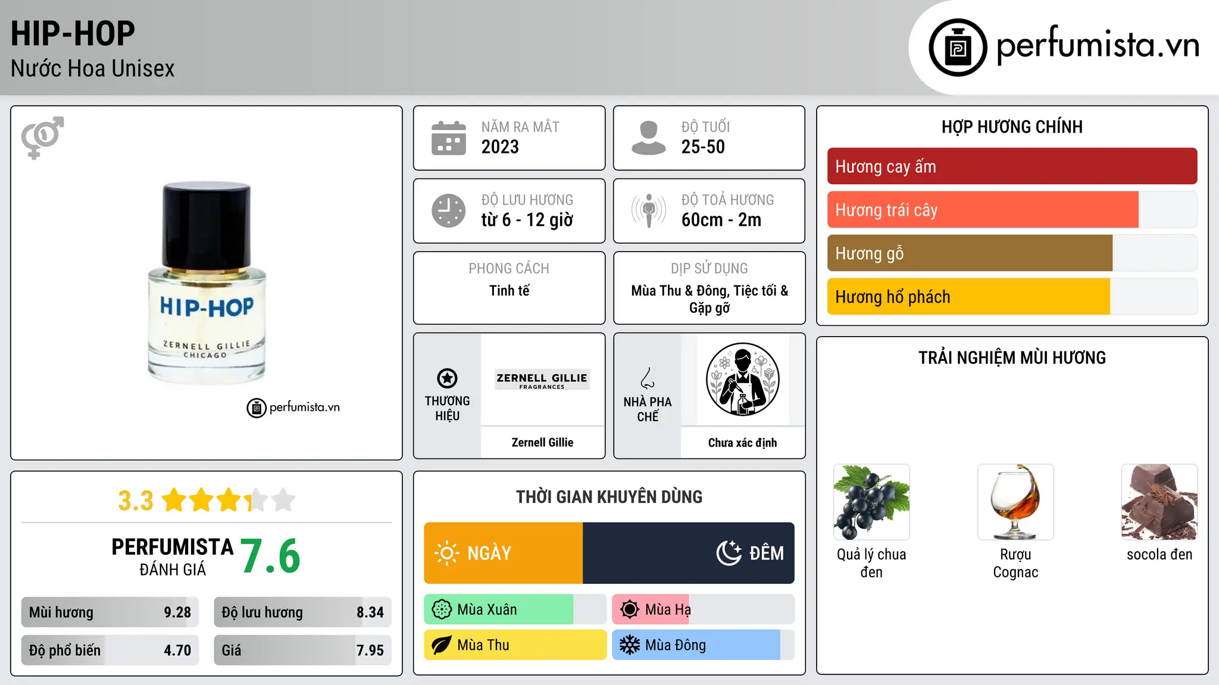Click the unisex gender symbol icon
The image size is (1219, 685).
(42, 137)
